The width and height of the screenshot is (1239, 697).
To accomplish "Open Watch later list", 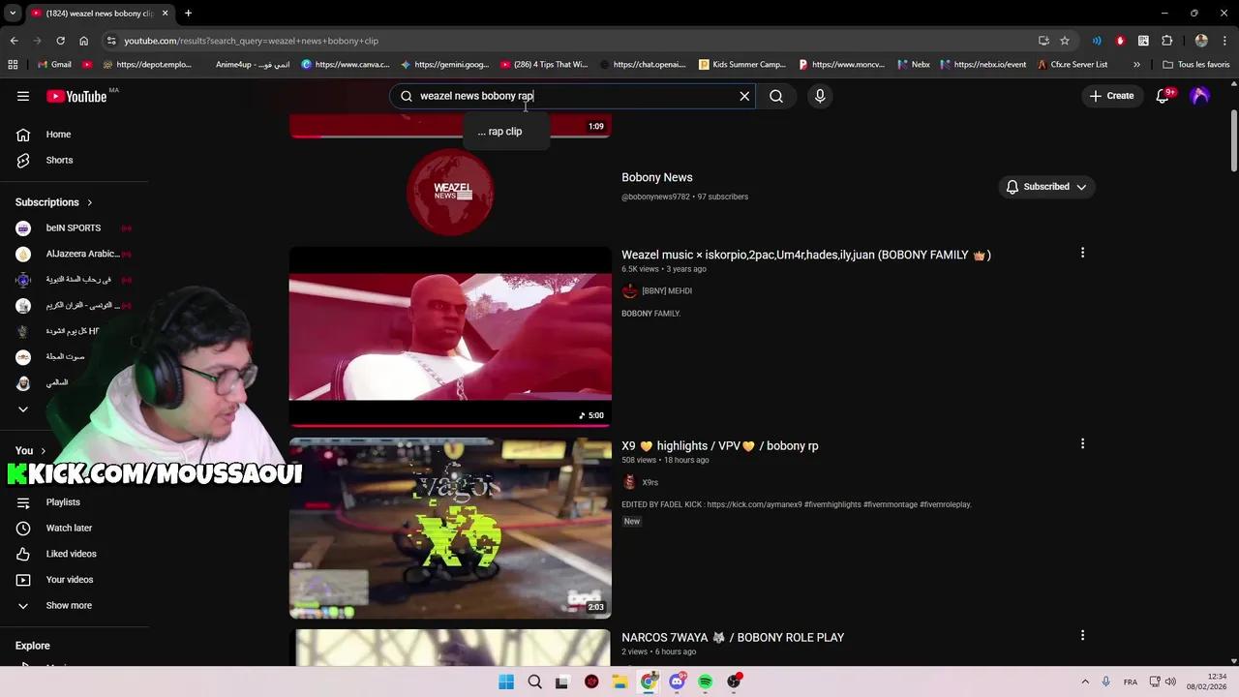I will 69,528.
